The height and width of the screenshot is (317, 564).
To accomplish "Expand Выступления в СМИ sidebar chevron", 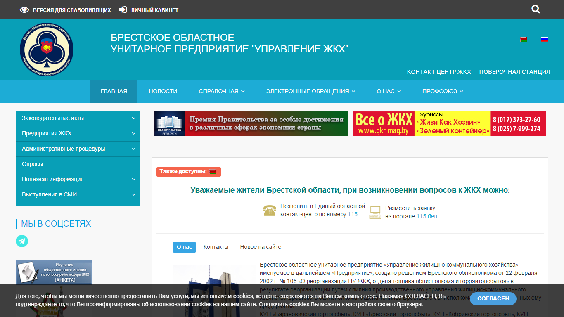I will (x=134, y=194).
